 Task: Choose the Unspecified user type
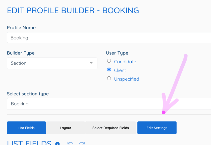tap(109, 78)
